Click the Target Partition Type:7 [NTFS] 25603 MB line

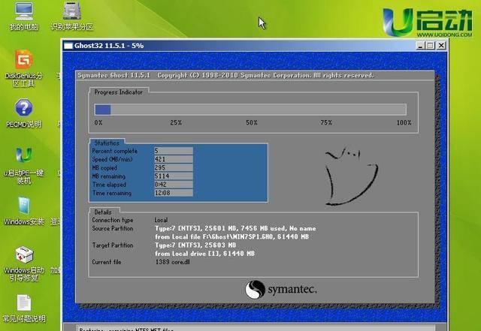(195, 245)
